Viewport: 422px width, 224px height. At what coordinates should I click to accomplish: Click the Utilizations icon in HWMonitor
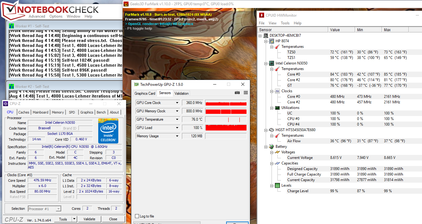[x=277, y=108]
